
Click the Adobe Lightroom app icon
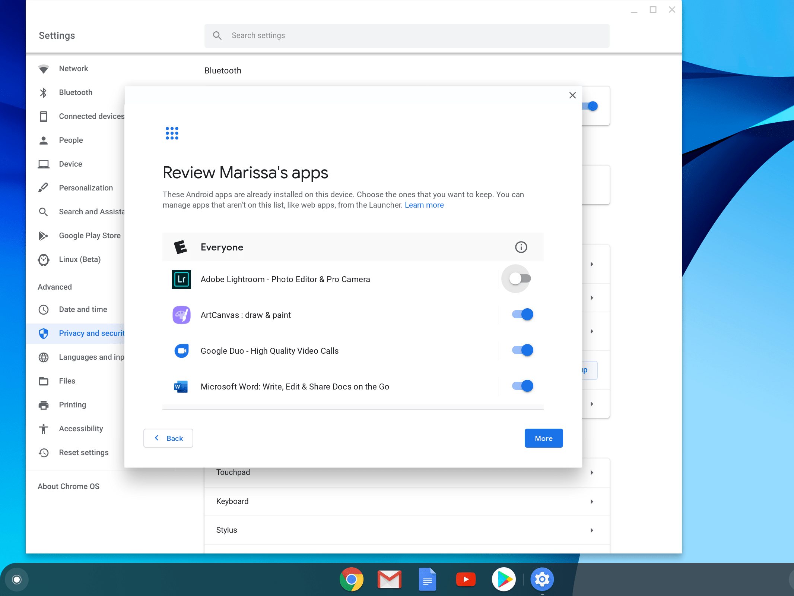181,279
